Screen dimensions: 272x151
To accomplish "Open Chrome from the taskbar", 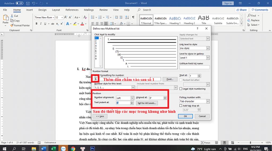I will [x=73, y=148].
